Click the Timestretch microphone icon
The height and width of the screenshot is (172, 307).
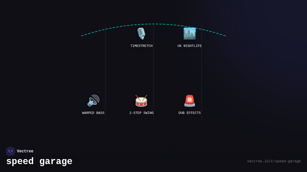(x=141, y=34)
